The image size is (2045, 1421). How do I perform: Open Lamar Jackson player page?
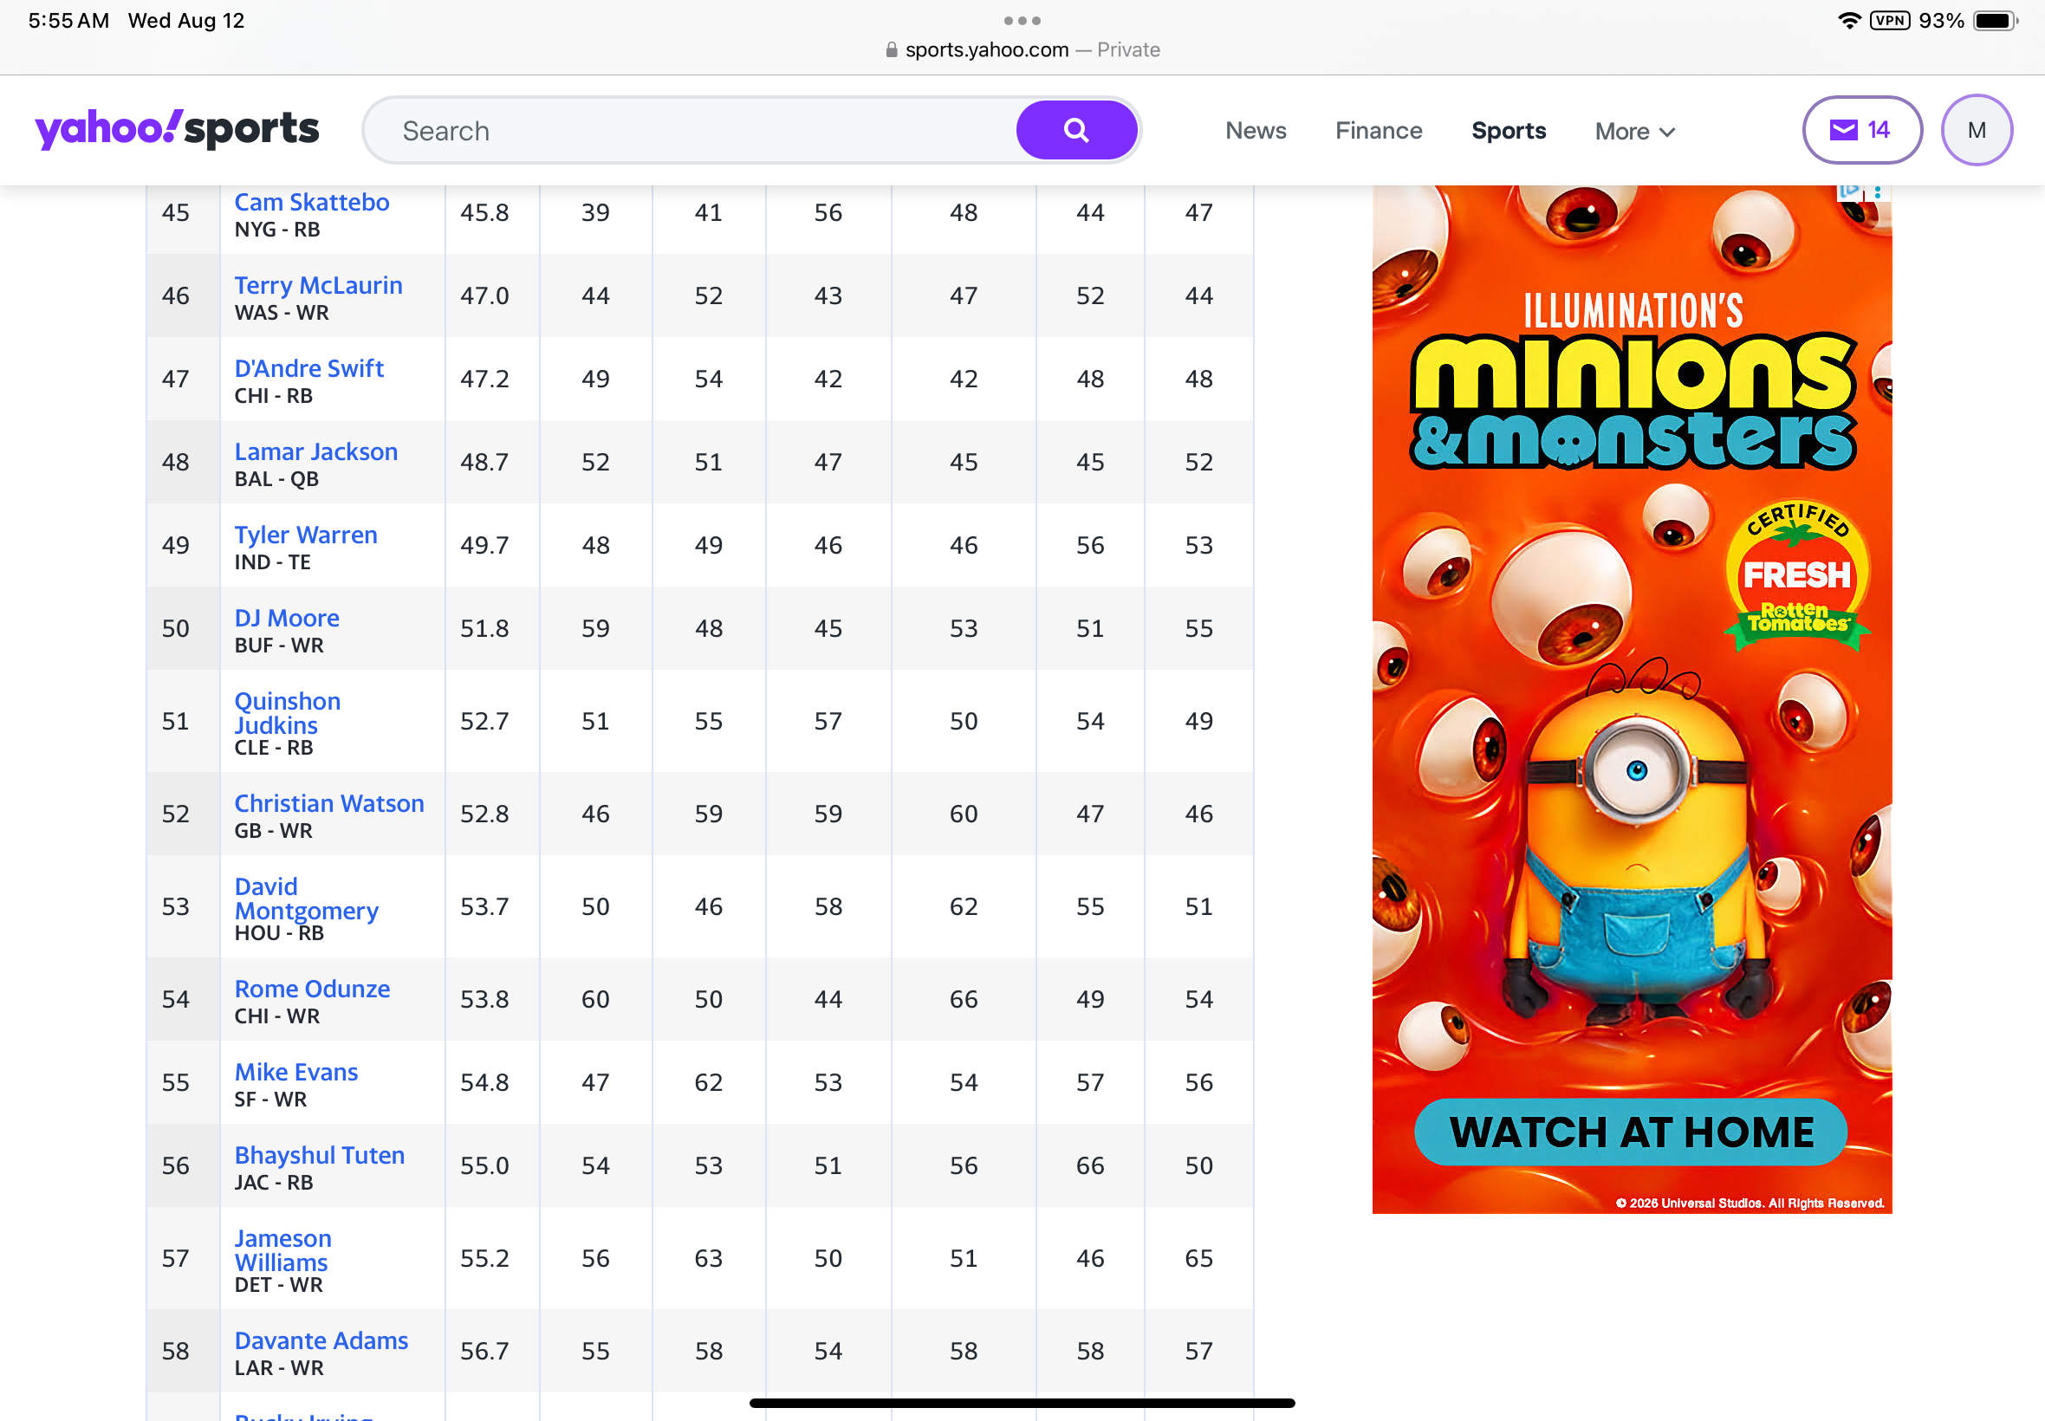[316, 451]
